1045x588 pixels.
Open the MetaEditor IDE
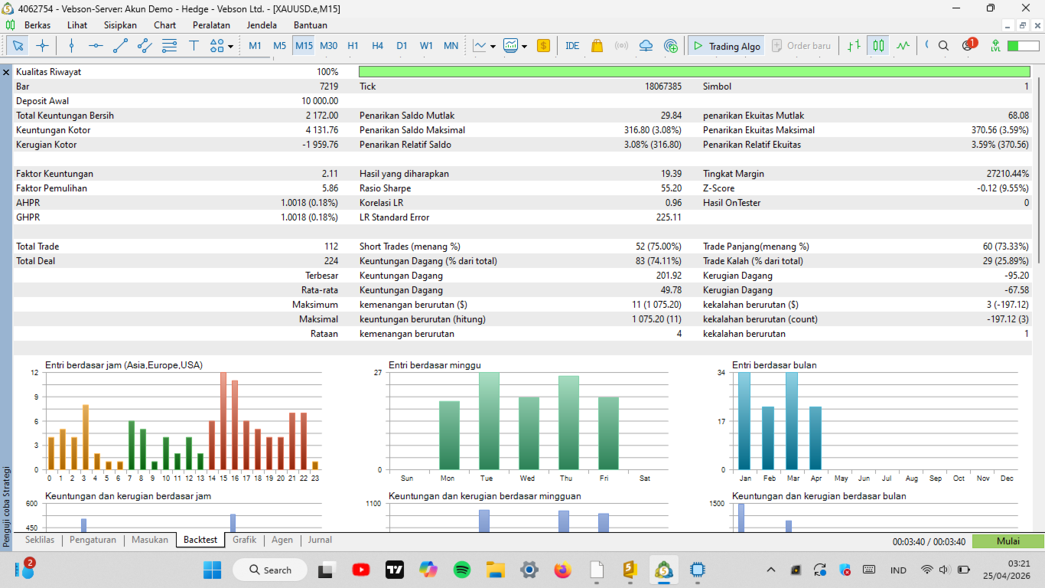point(572,46)
